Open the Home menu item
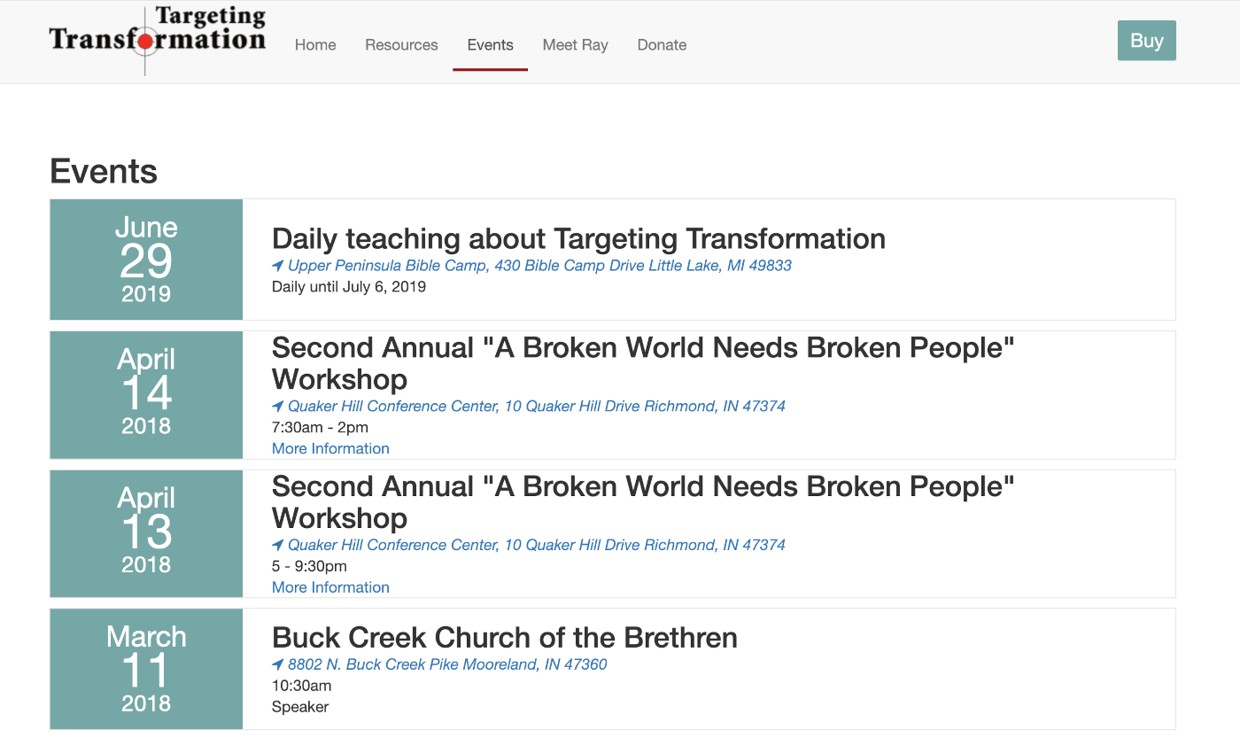Screen dimensions: 1240x753 pyautogui.click(x=315, y=44)
